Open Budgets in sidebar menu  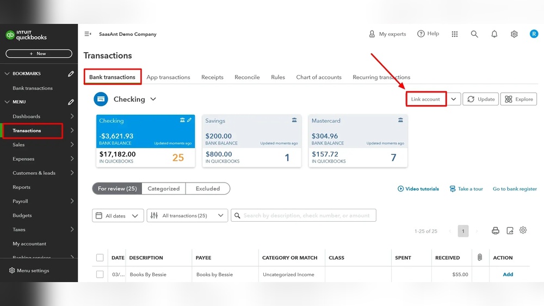22,215
